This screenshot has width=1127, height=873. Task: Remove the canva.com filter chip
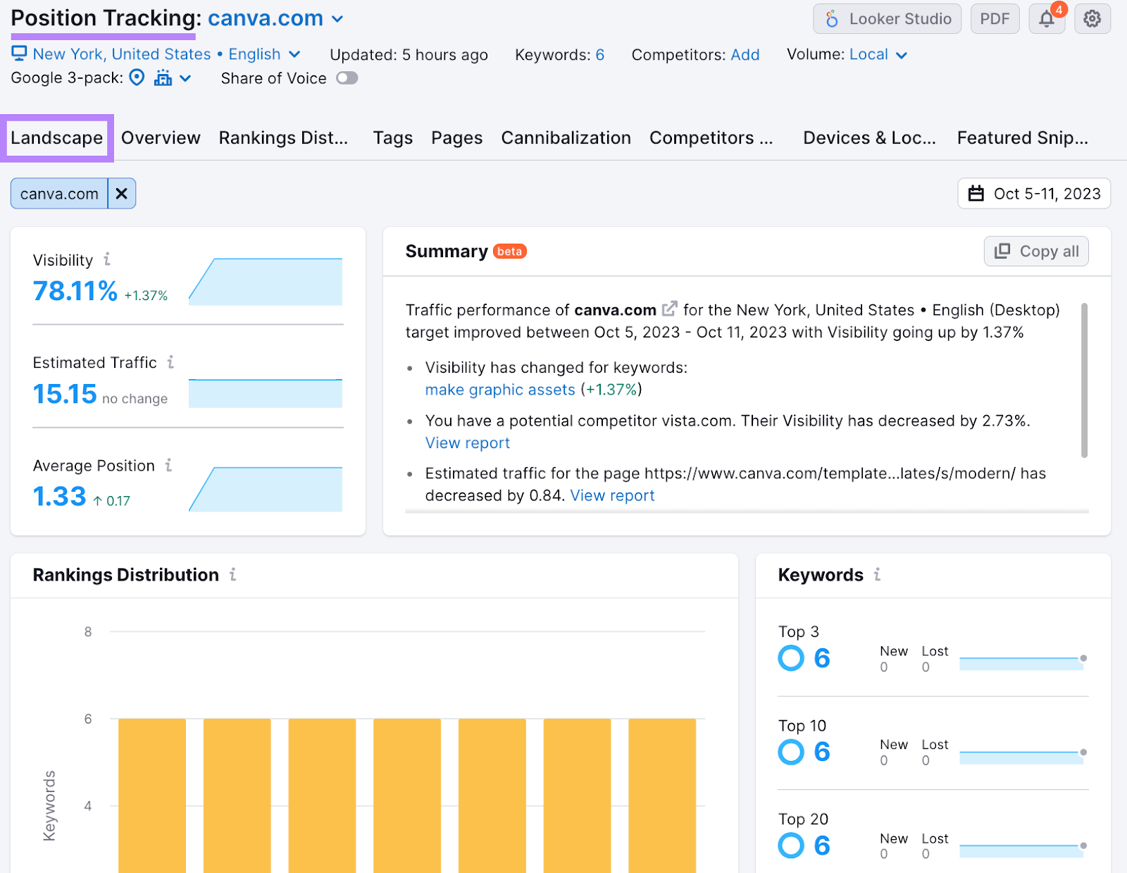[x=121, y=194]
